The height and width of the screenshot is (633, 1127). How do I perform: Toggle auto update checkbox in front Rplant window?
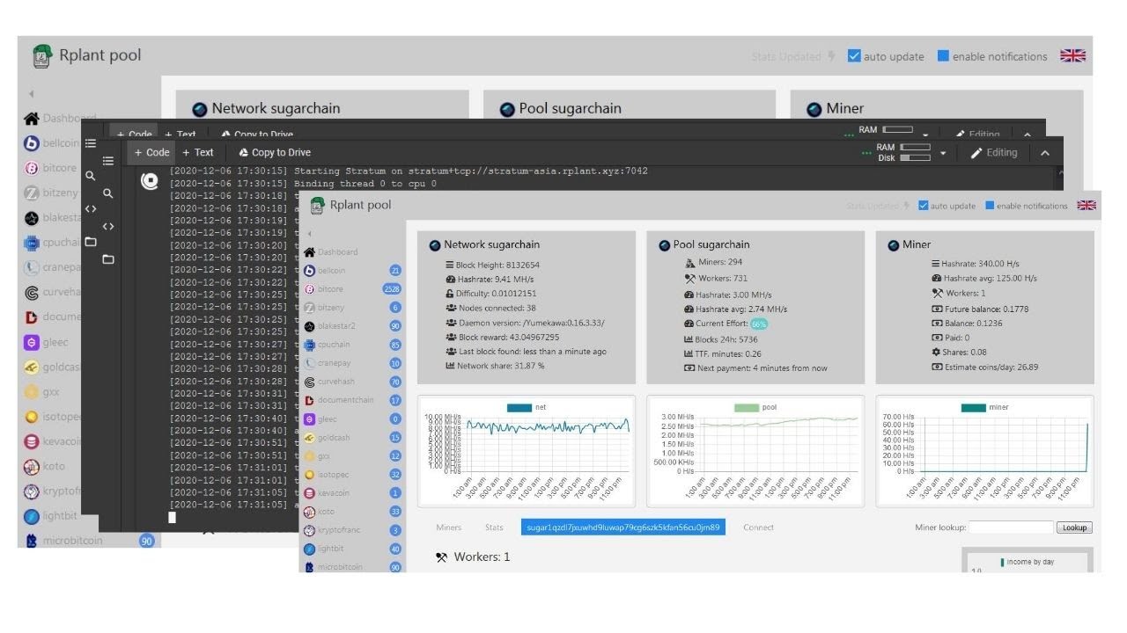(x=924, y=206)
